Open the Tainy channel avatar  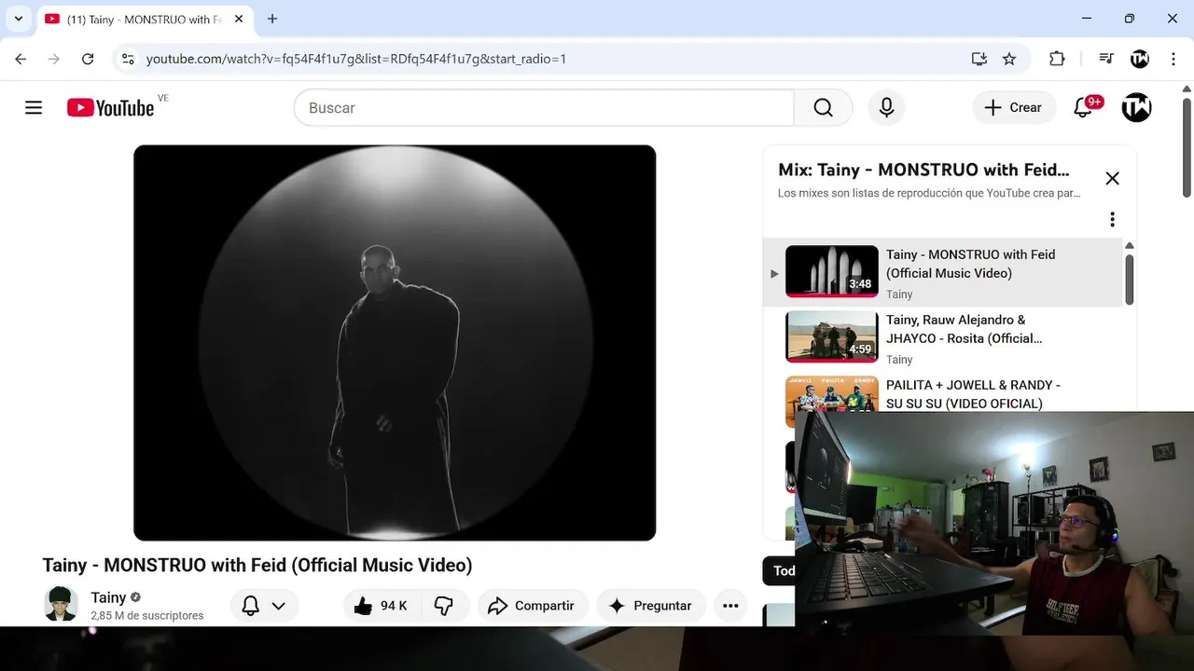point(61,604)
